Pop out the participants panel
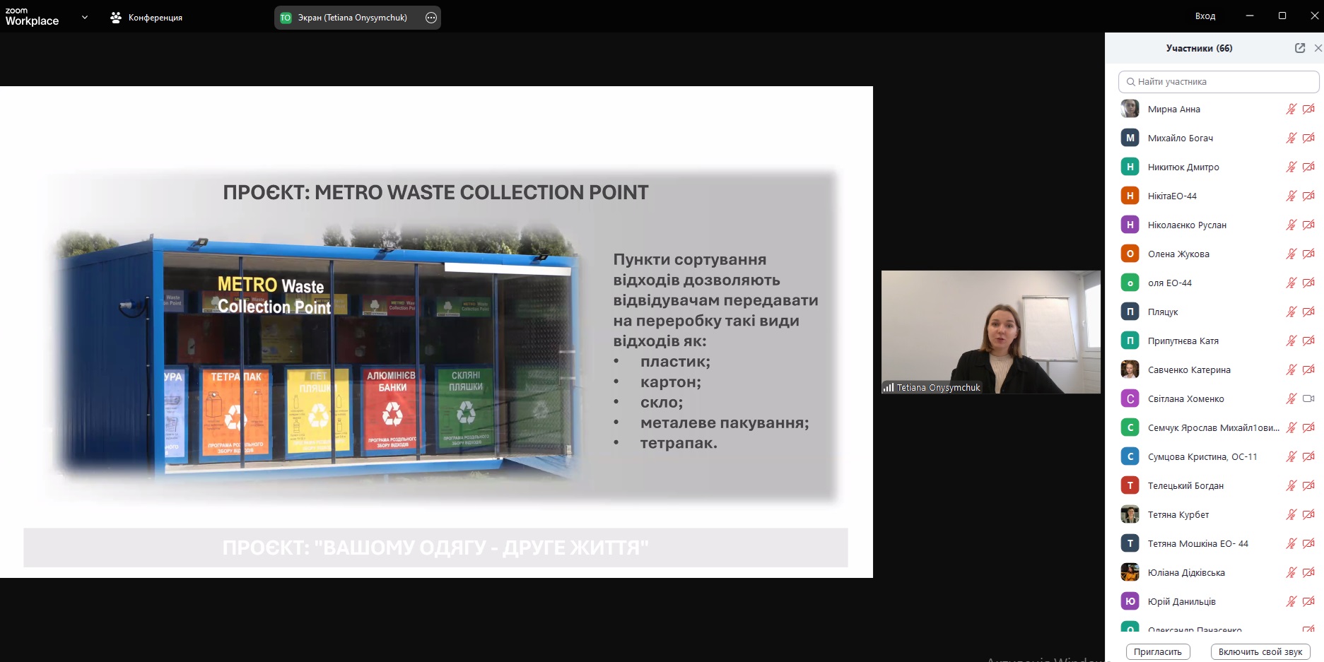Image resolution: width=1324 pixels, height=662 pixels. pyautogui.click(x=1299, y=48)
